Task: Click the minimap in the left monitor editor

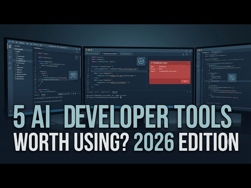Action: pyautogui.click(x=77, y=58)
